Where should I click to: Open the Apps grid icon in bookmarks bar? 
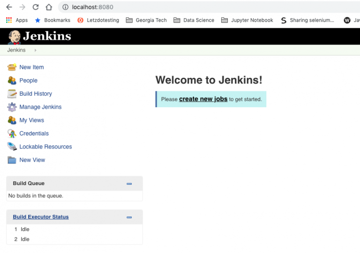click(9, 20)
